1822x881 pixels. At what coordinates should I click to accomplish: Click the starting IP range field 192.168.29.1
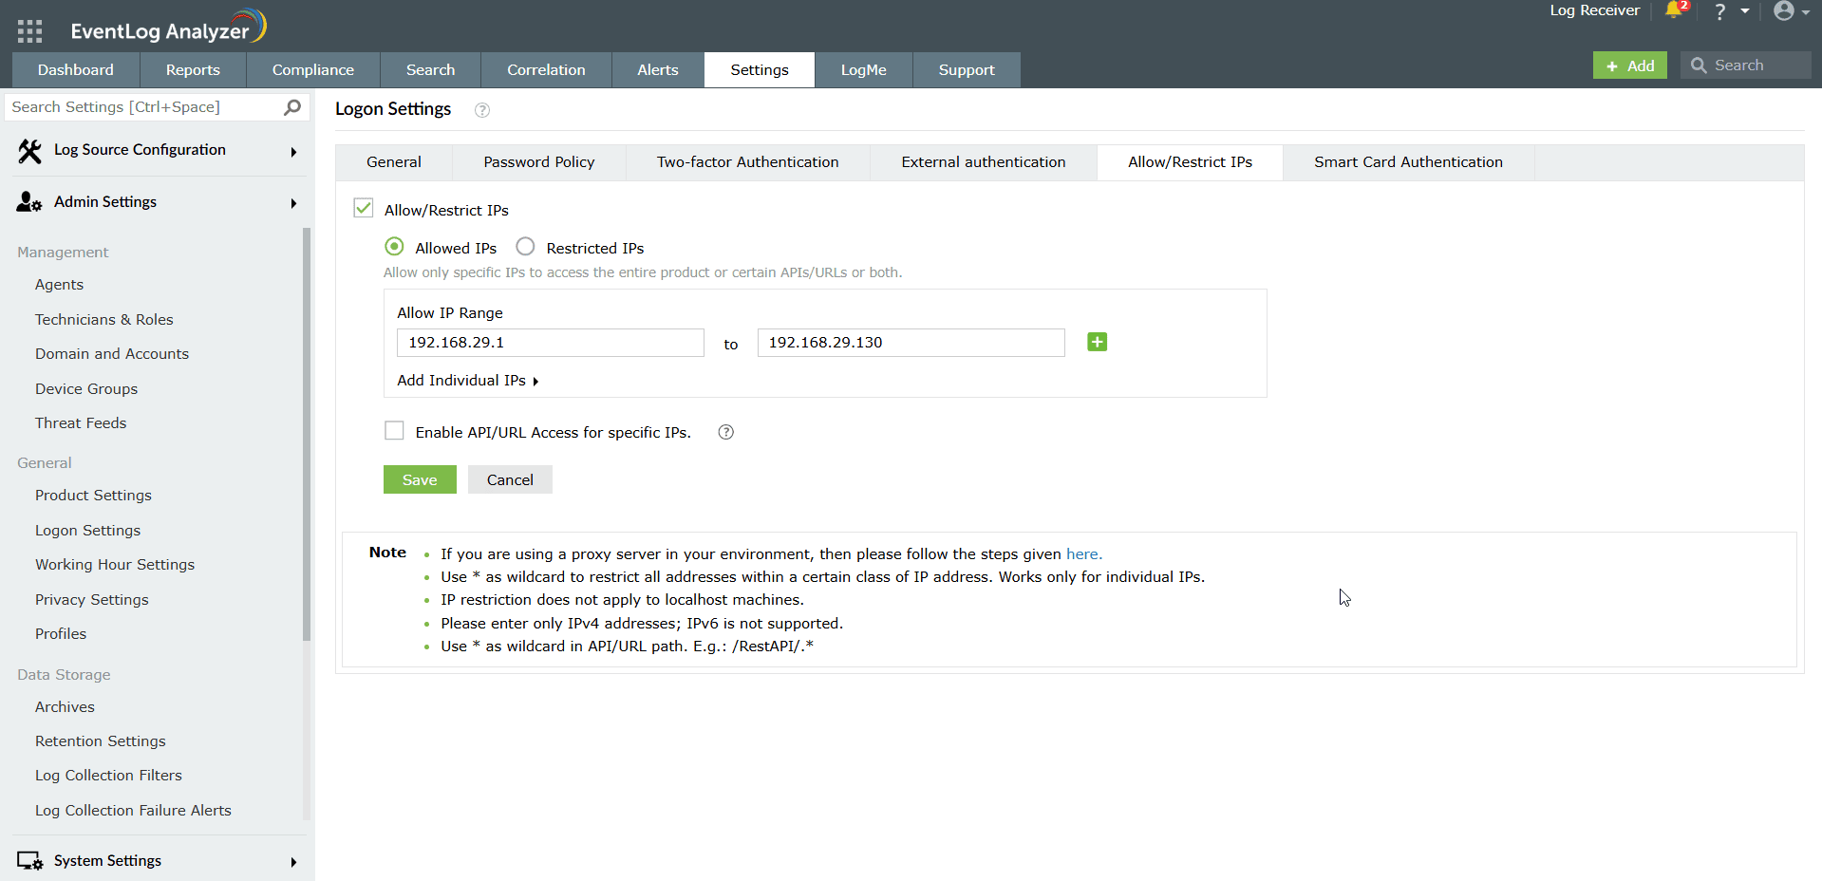pos(550,343)
